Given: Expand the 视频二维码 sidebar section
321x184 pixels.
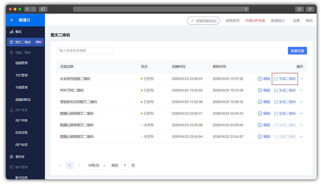Looking at the screenshot, I should point(23,53).
